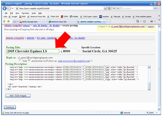Open the tab list dropdown arrow
The width and height of the screenshot is (163, 117).
(x=17, y=22)
